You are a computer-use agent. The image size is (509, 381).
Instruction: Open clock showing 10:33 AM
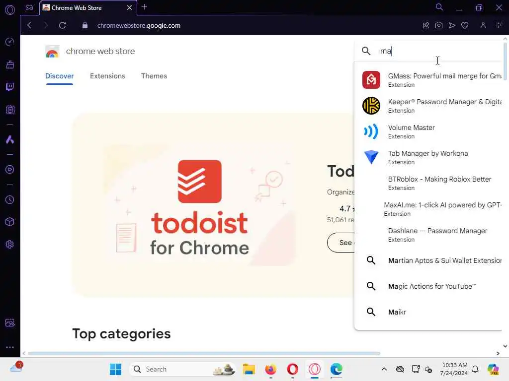[x=454, y=369]
